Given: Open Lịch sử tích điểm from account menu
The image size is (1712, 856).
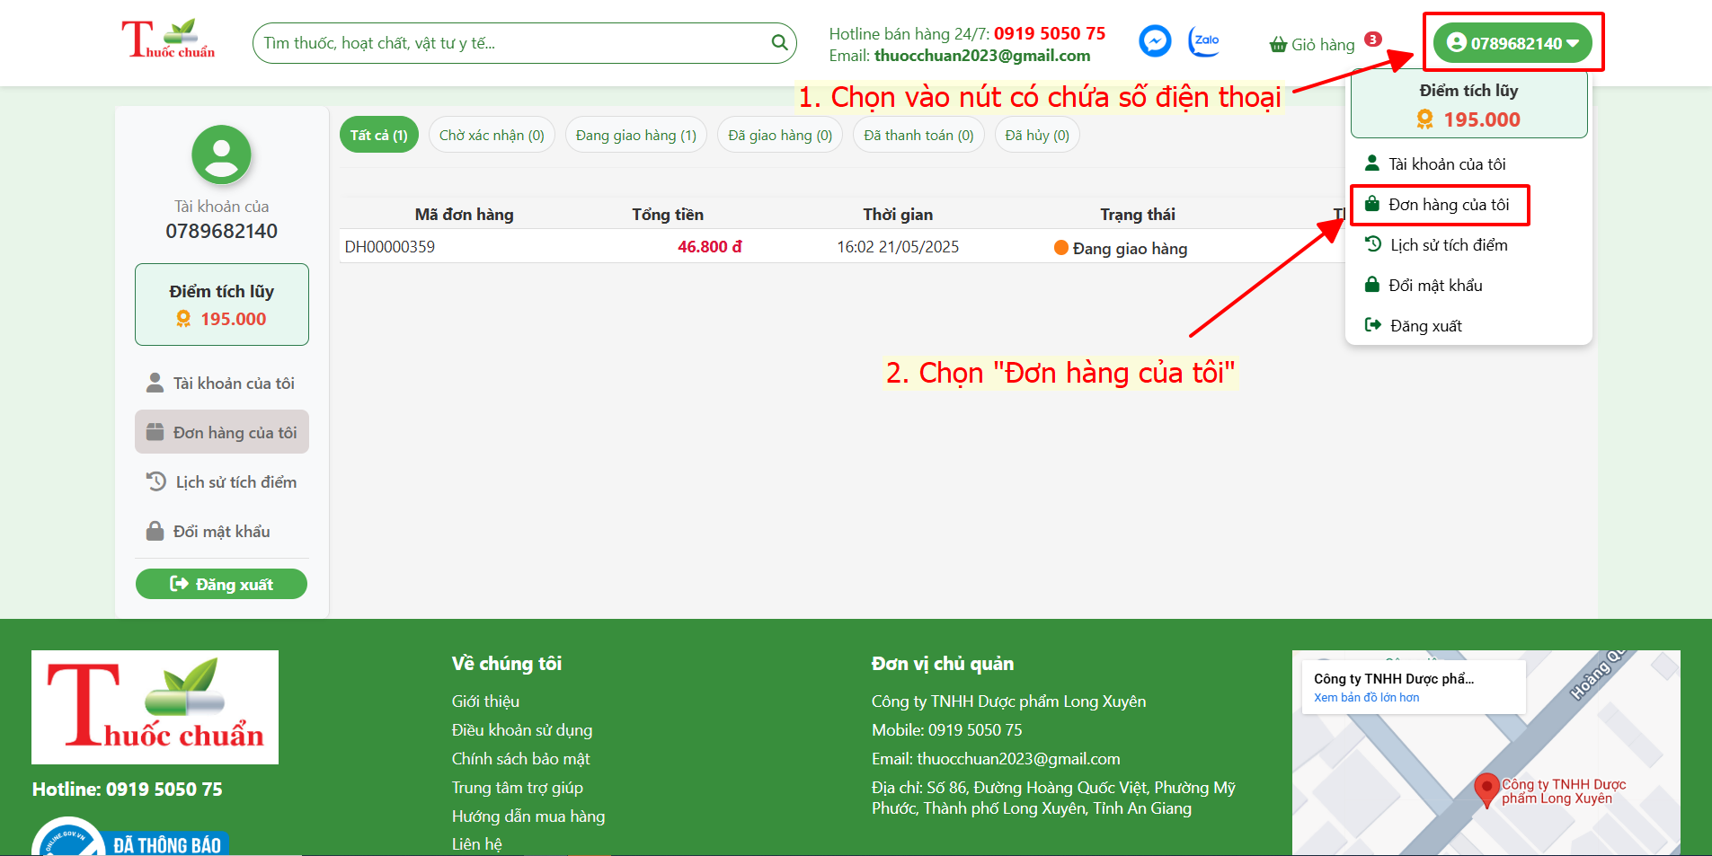Looking at the screenshot, I should coord(1448,244).
